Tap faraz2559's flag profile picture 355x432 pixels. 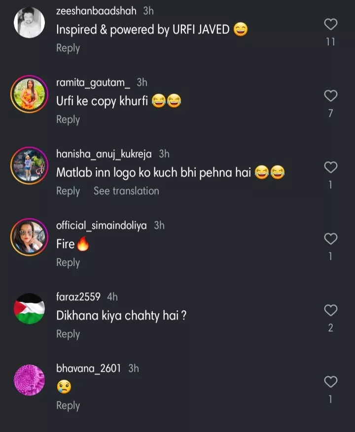click(29, 309)
